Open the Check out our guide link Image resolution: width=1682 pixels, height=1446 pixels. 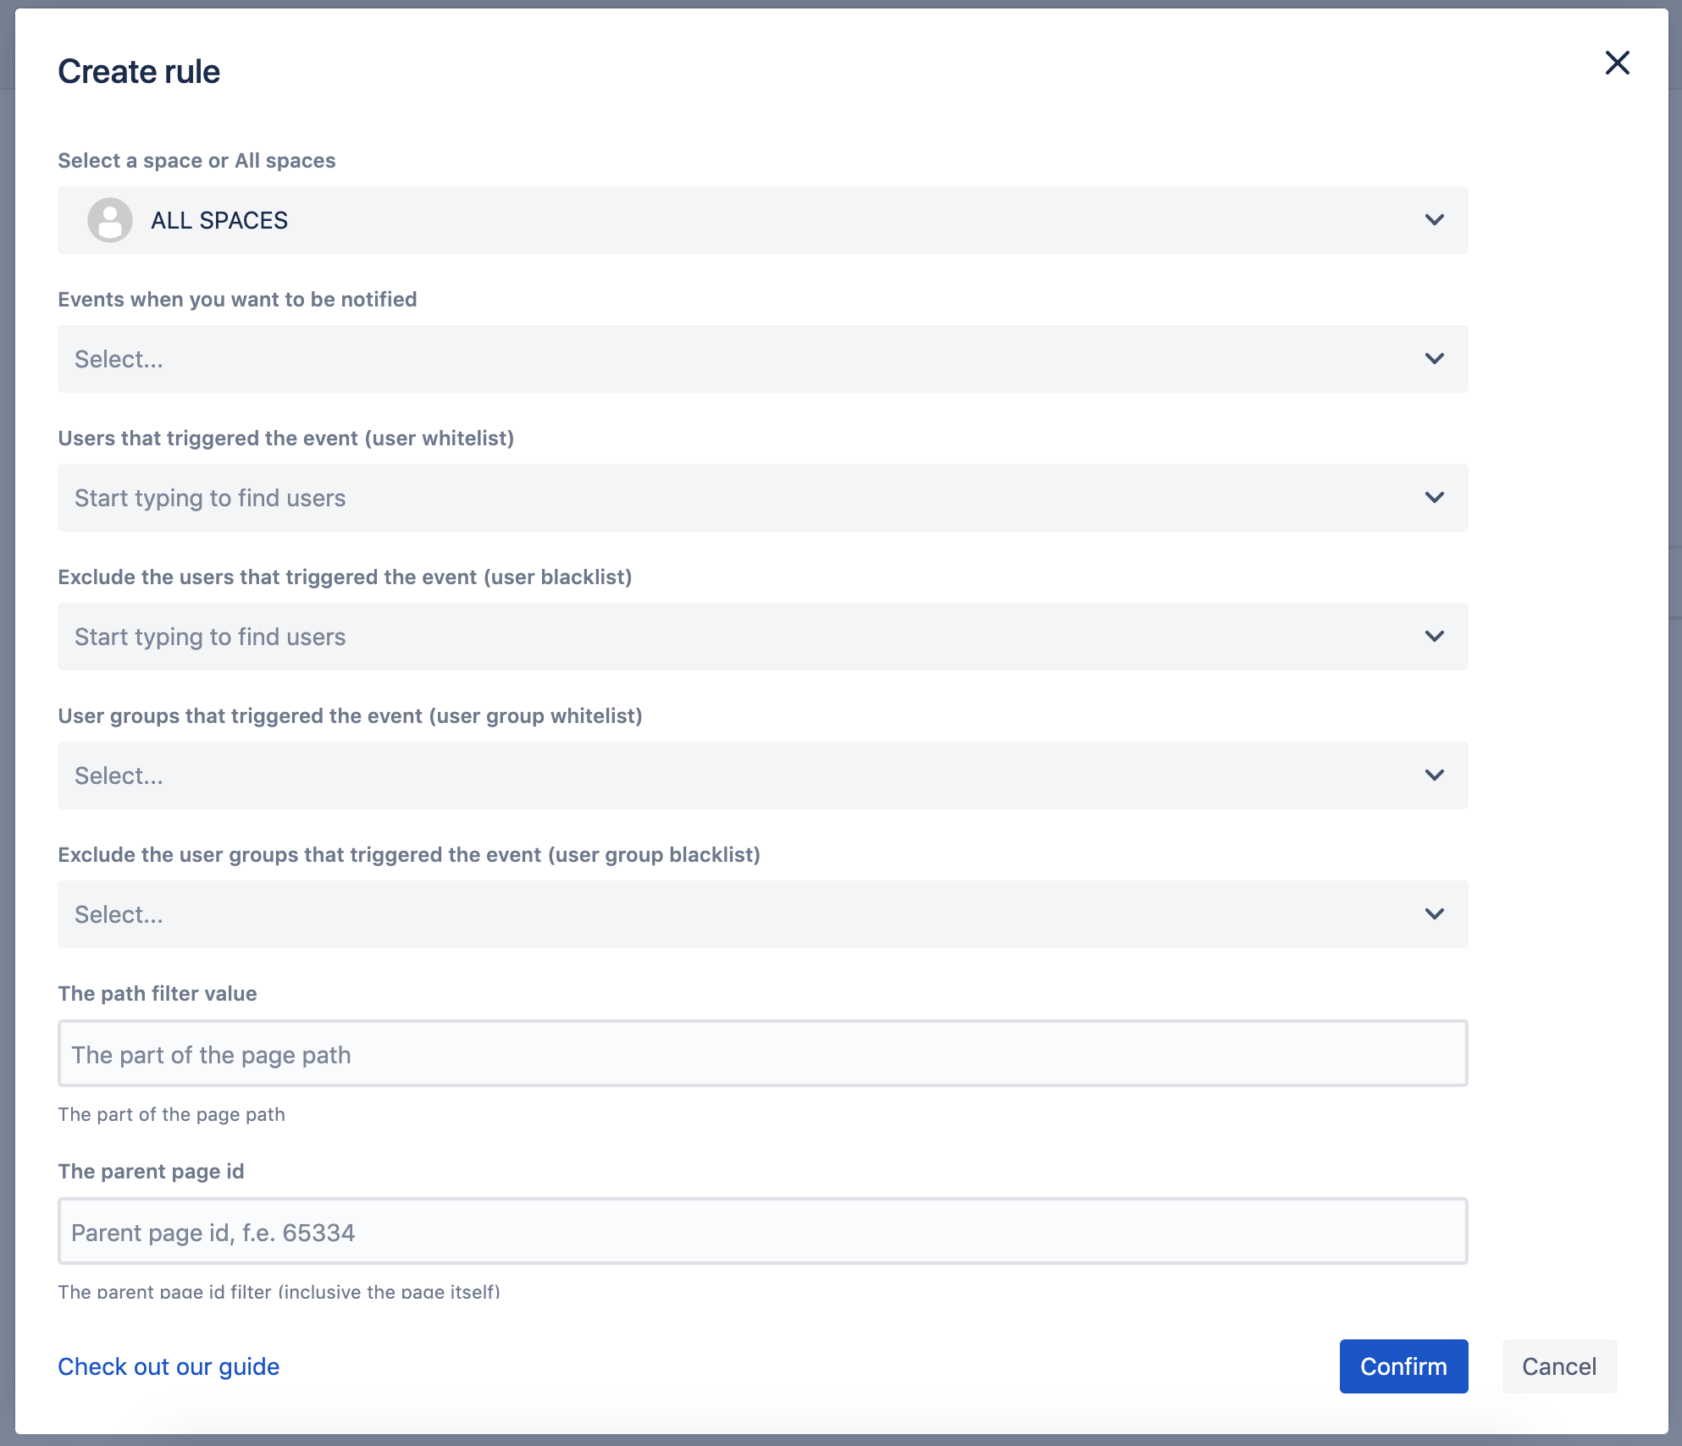click(x=169, y=1366)
